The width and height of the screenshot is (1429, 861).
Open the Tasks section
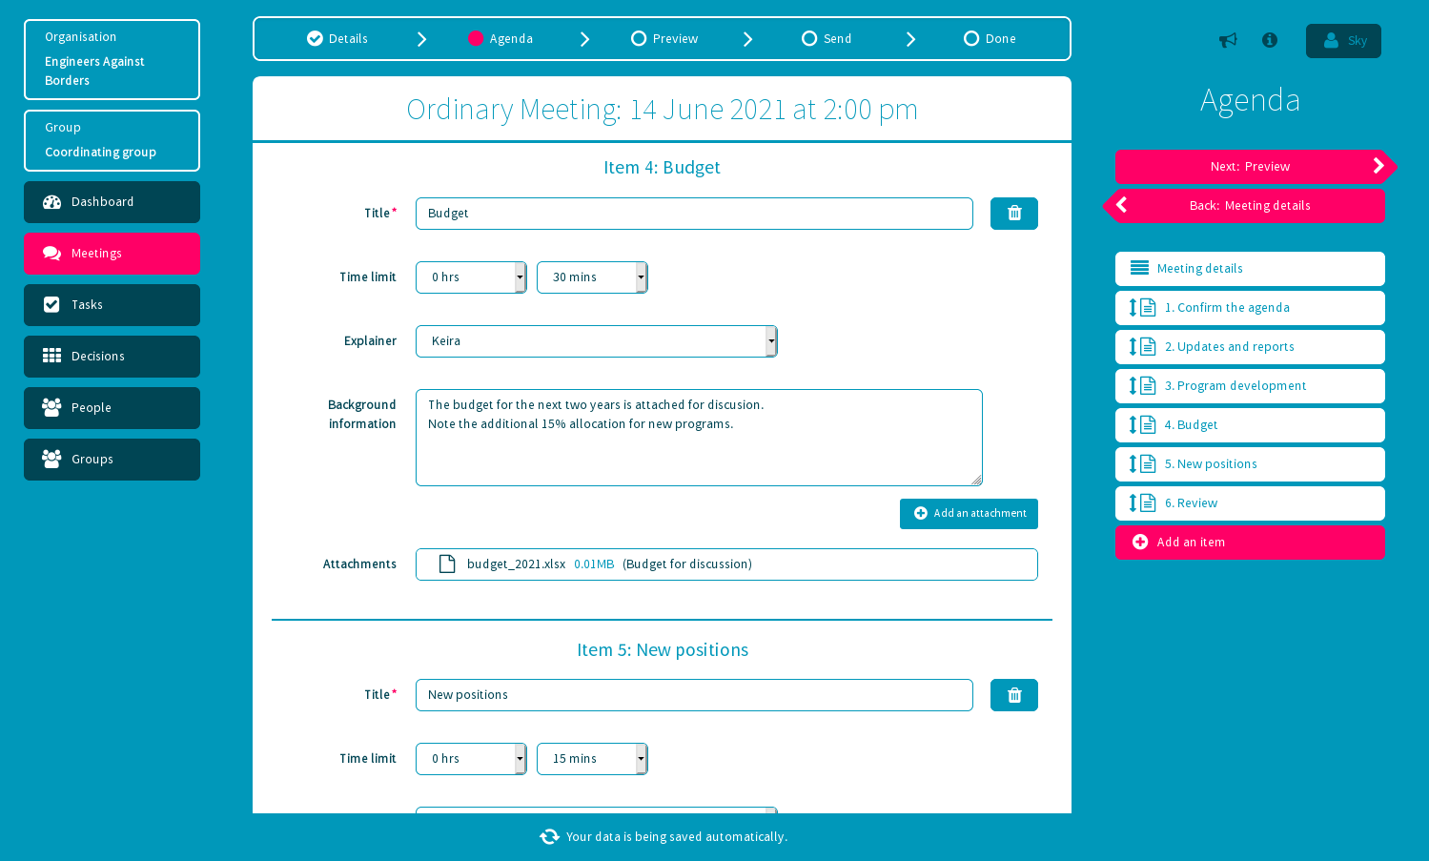(112, 304)
